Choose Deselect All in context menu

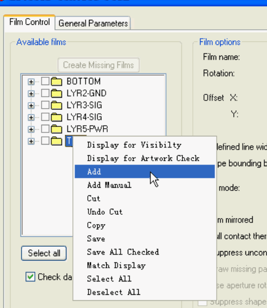(x=145, y=292)
